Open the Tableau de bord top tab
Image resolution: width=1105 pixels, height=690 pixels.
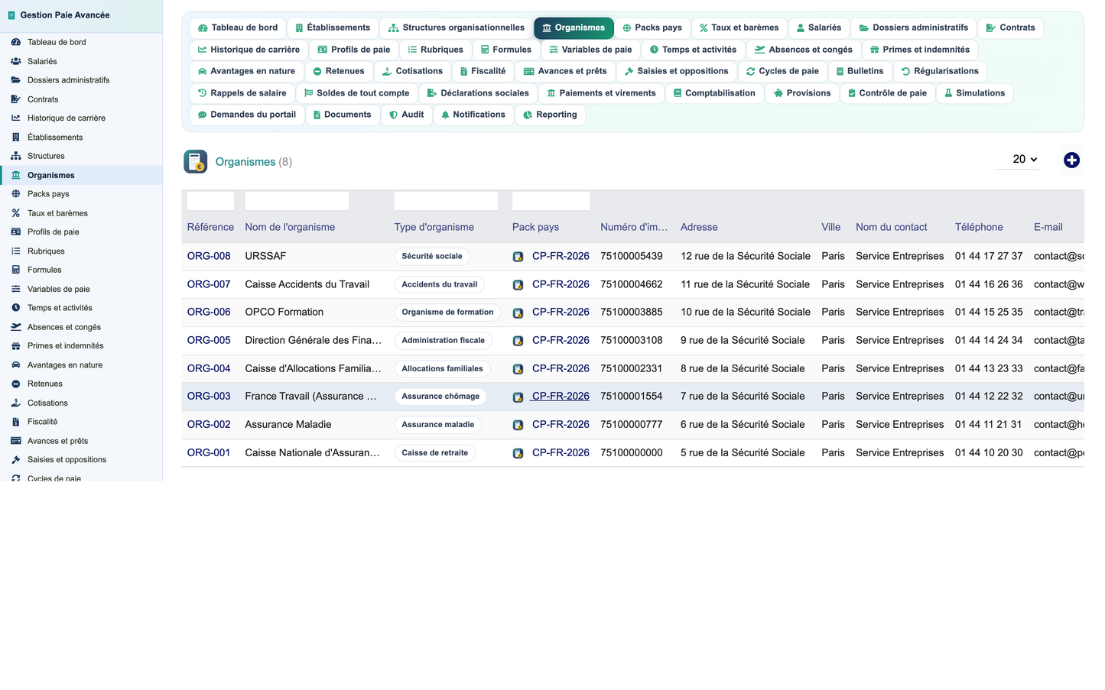tap(237, 28)
